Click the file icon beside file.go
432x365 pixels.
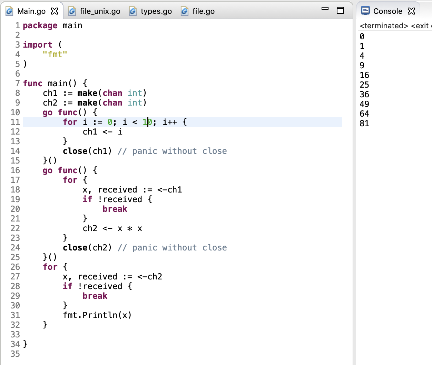[x=185, y=11]
